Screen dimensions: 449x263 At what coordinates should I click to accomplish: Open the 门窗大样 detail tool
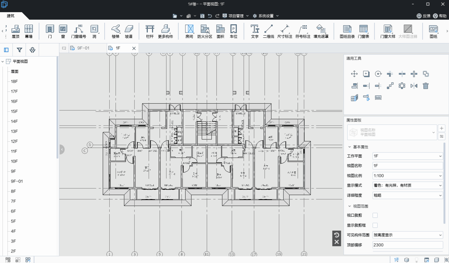point(388,32)
